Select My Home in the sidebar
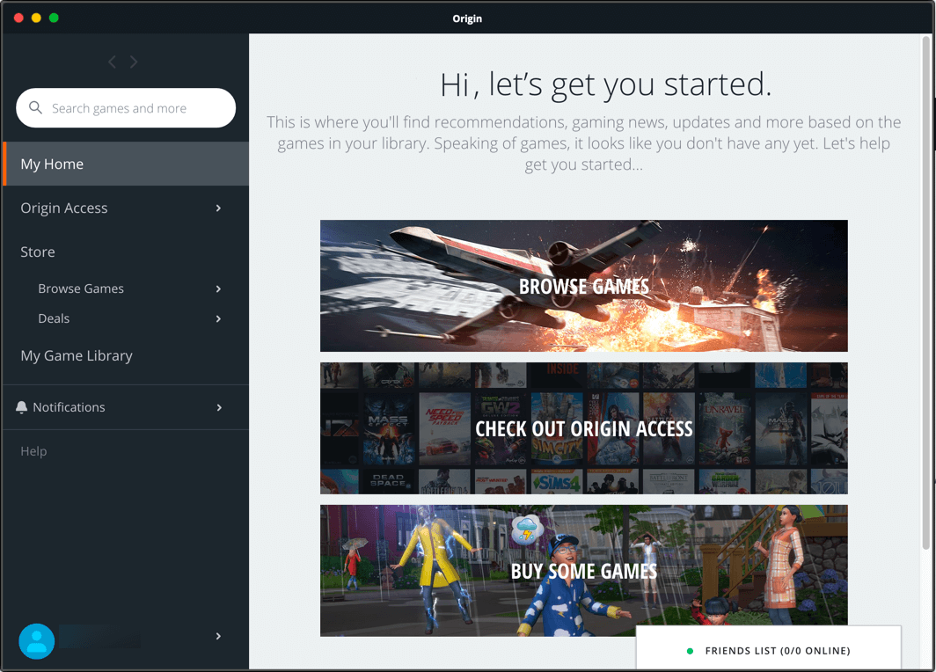Viewport: 936px width, 672px height. (125, 164)
